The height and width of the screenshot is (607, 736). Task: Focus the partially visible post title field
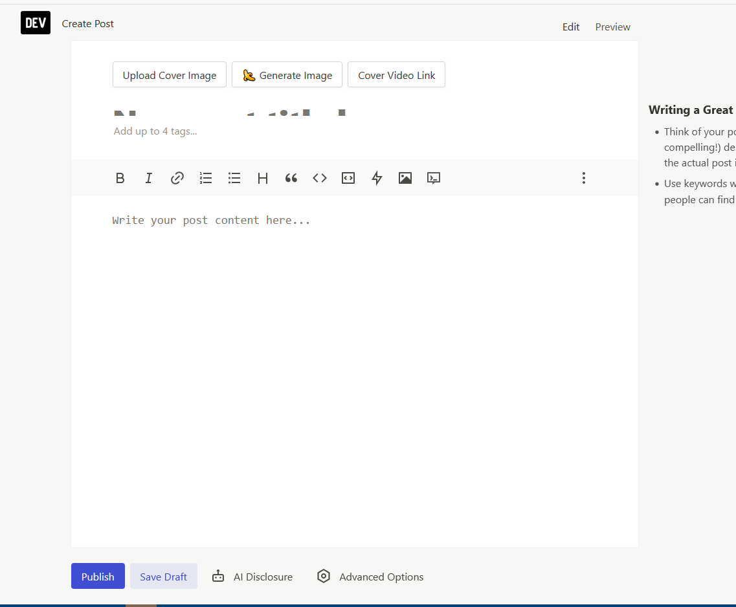tap(355, 112)
